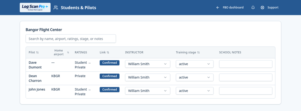This screenshot has height=111, width=301.
Task: Open Dave Dumont's instructor dropdown
Action: pos(147,64)
